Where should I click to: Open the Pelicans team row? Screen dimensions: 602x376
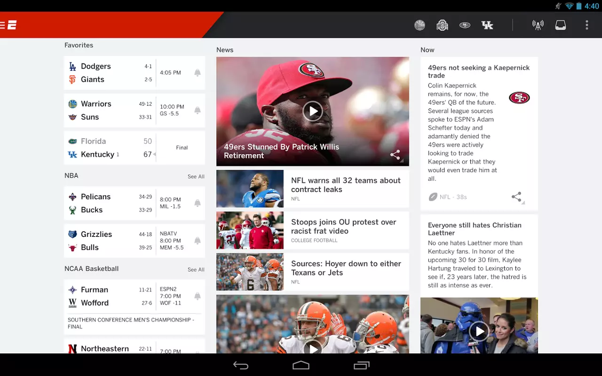[x=110, y=196]
